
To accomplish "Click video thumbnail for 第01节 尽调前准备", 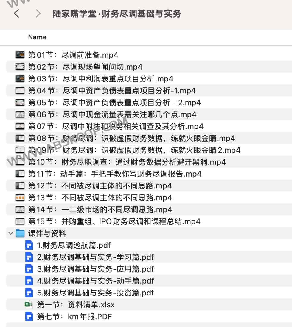I will (x=20, y=55).
